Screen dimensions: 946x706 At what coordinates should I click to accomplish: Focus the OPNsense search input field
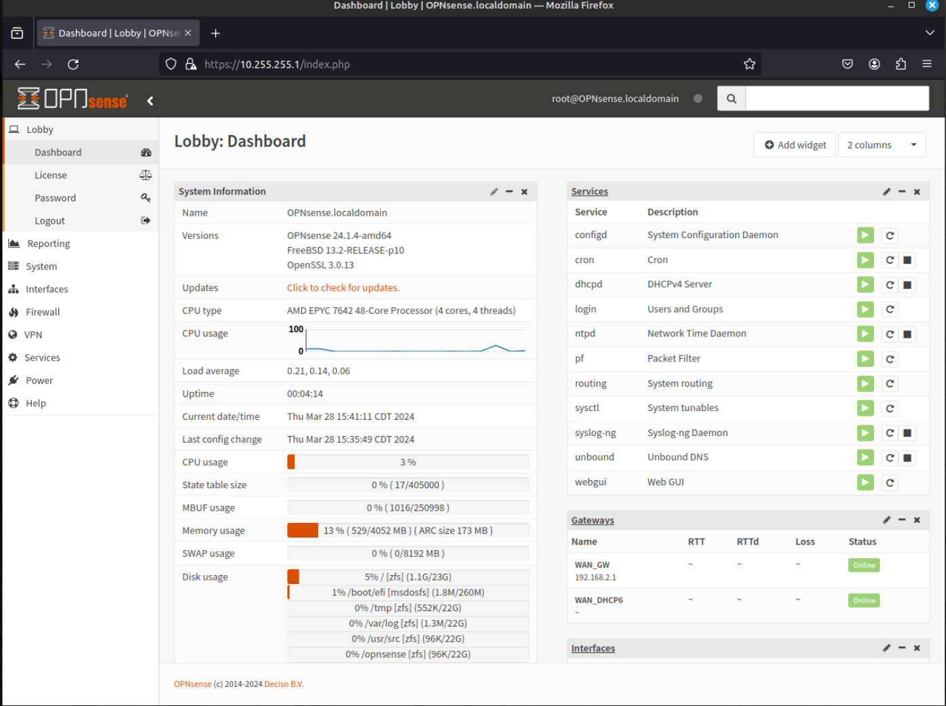837,98
